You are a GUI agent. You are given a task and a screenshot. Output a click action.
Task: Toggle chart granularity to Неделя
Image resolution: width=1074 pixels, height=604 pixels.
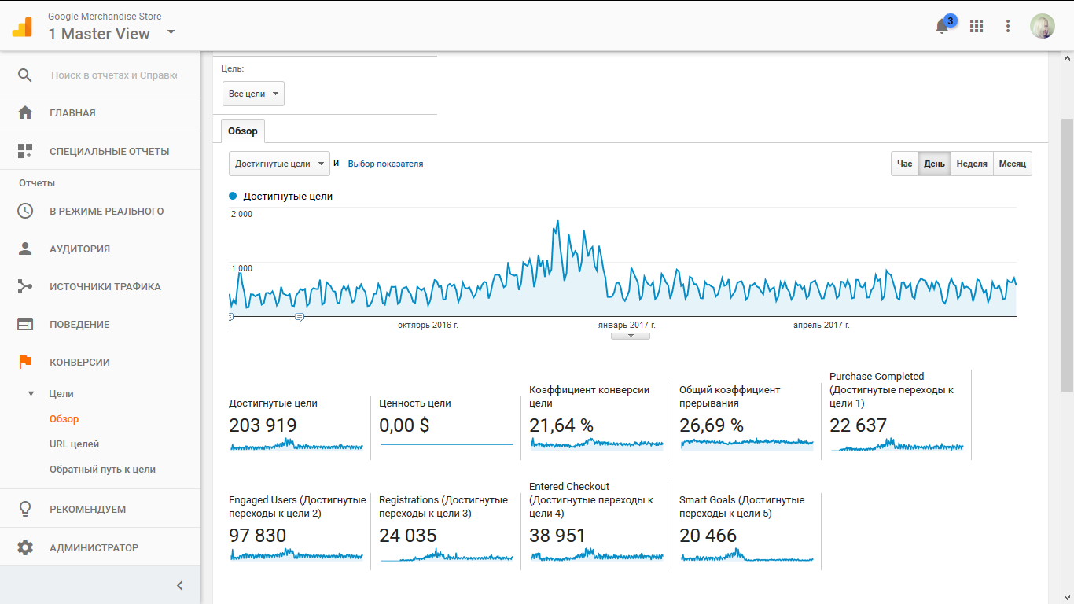point(972,164)
